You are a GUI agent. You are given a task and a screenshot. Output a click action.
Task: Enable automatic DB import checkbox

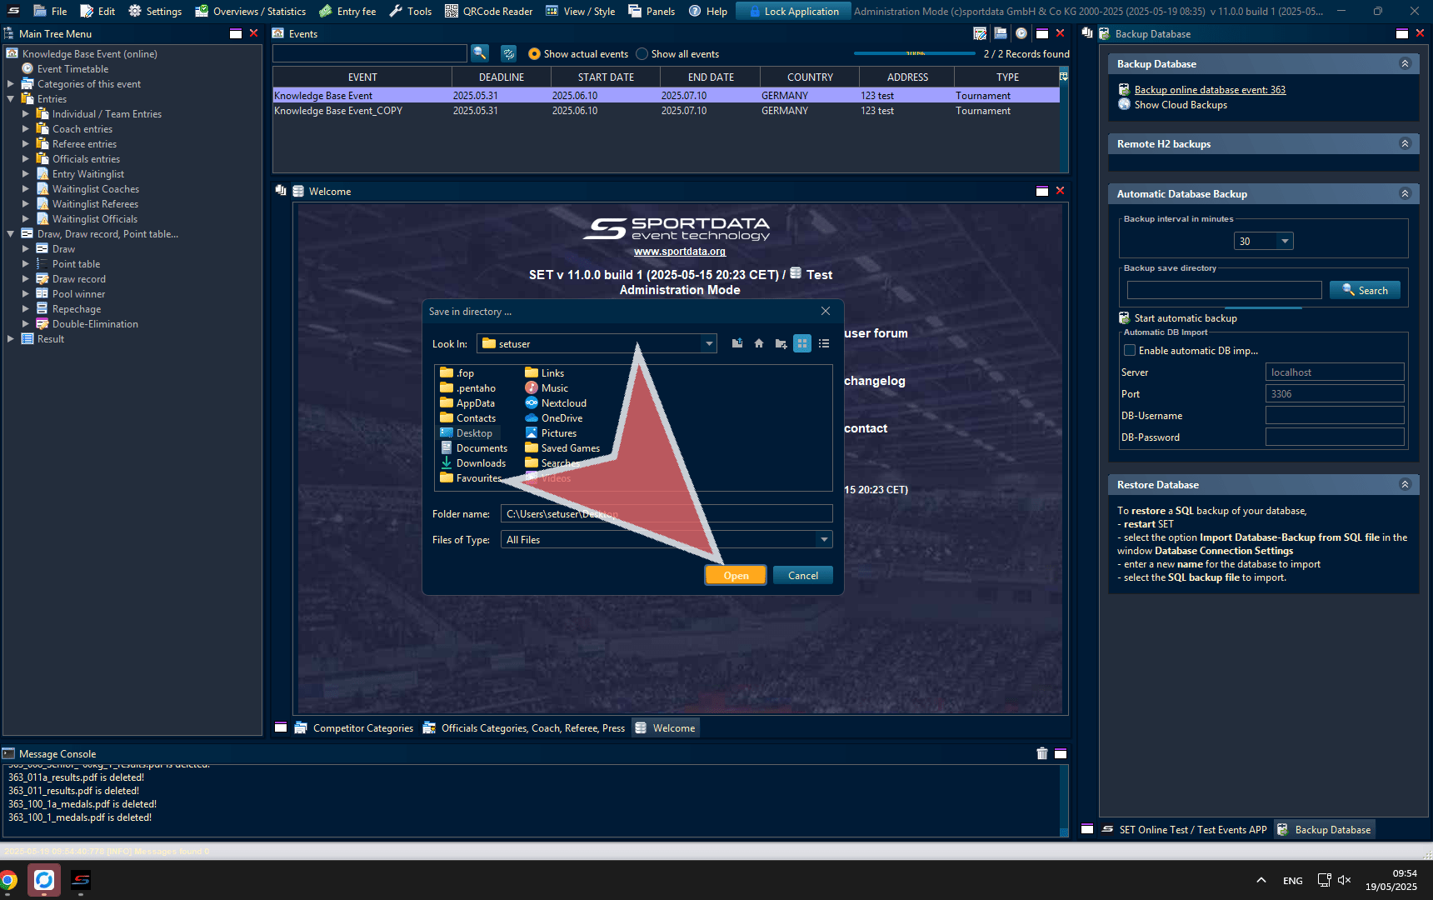click(1130, 351)
